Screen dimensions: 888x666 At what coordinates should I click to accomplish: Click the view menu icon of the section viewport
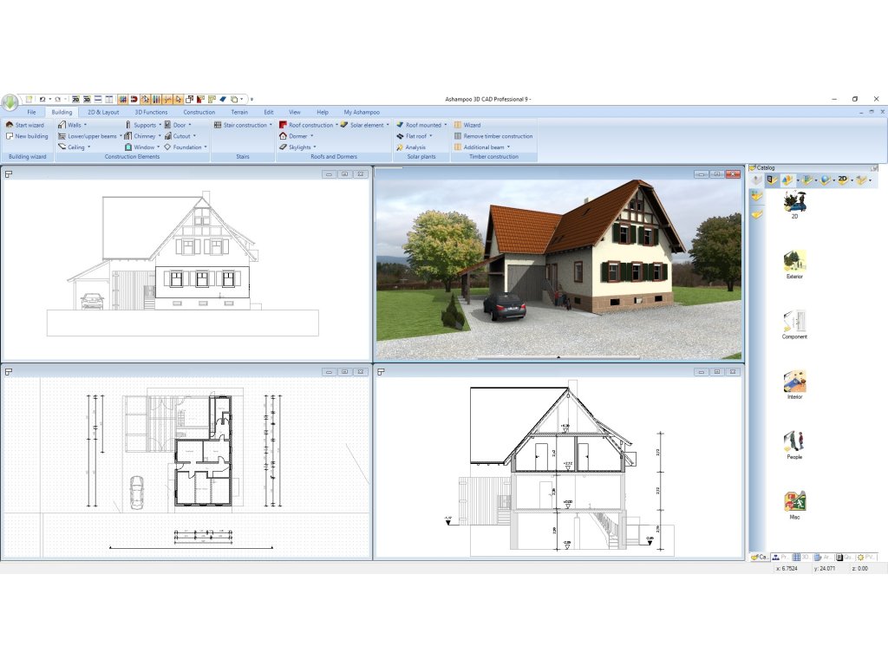(382, 372)
